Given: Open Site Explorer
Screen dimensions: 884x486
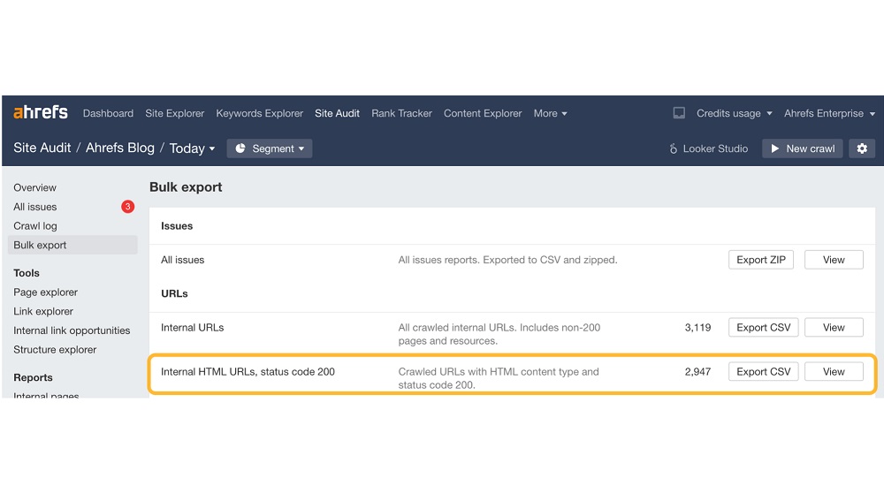Looking at the screenshot, I should pyautogui.click(x=175, y=113).
